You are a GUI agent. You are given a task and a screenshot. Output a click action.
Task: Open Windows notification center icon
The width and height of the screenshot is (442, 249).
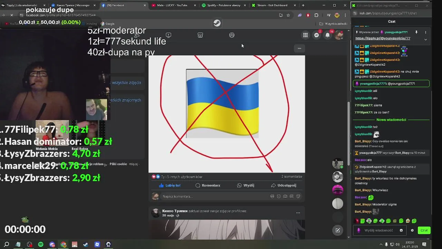click(424, 245)
